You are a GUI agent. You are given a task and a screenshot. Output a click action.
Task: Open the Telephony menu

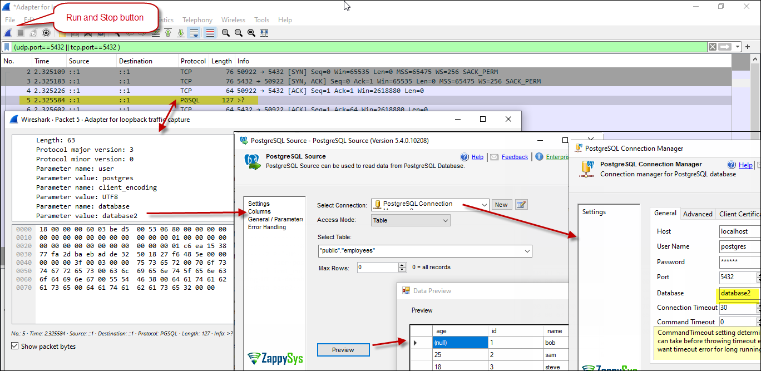[x=197, y=20]
